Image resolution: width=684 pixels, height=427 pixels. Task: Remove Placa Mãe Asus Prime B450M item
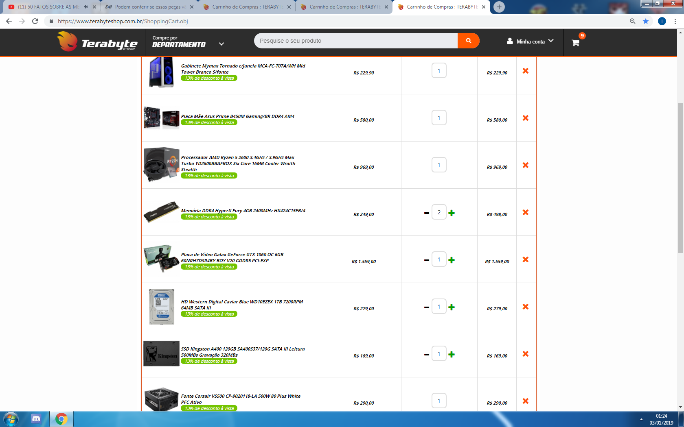(526, 118)
